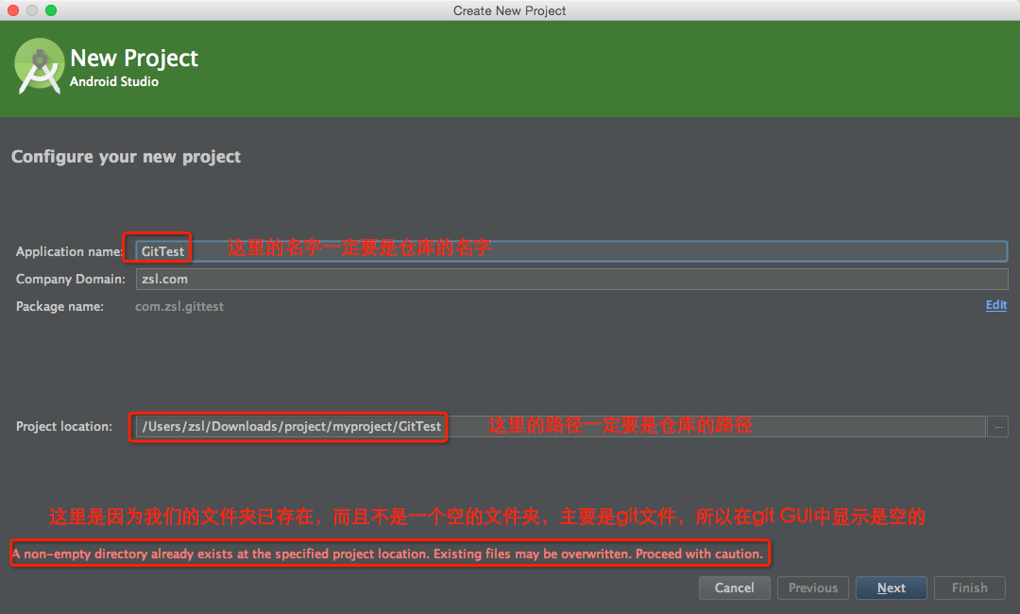Viewport: 1020px width, 614px height.
Task: Click the Project location path field
Action: [560, 427]
